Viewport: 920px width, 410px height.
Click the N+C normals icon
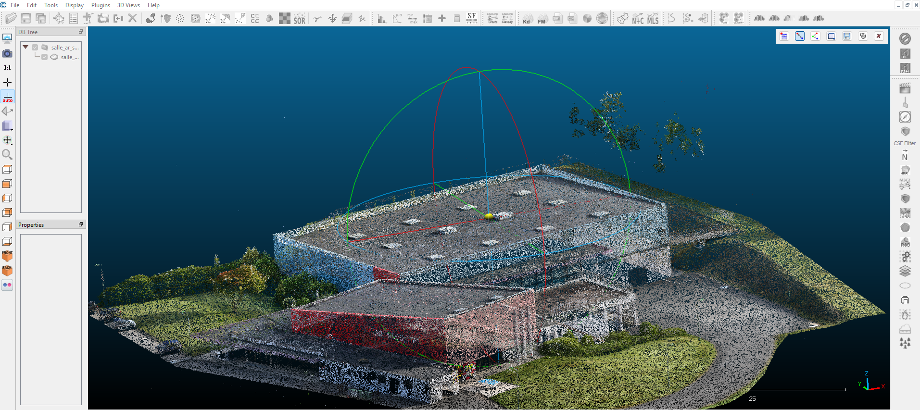tap(638, 18)
